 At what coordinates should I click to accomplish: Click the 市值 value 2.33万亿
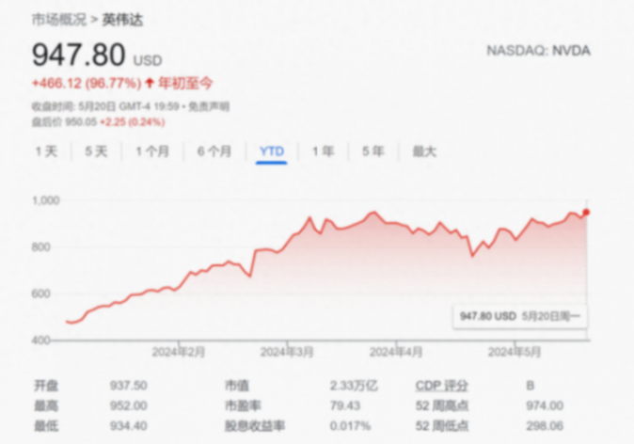[x=354, y=386]
